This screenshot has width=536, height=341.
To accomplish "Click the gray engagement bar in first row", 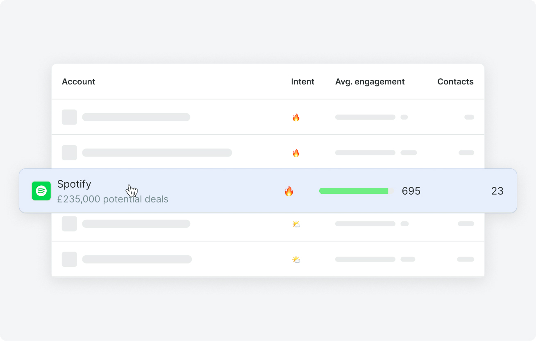I will click(x=365, y=117).
